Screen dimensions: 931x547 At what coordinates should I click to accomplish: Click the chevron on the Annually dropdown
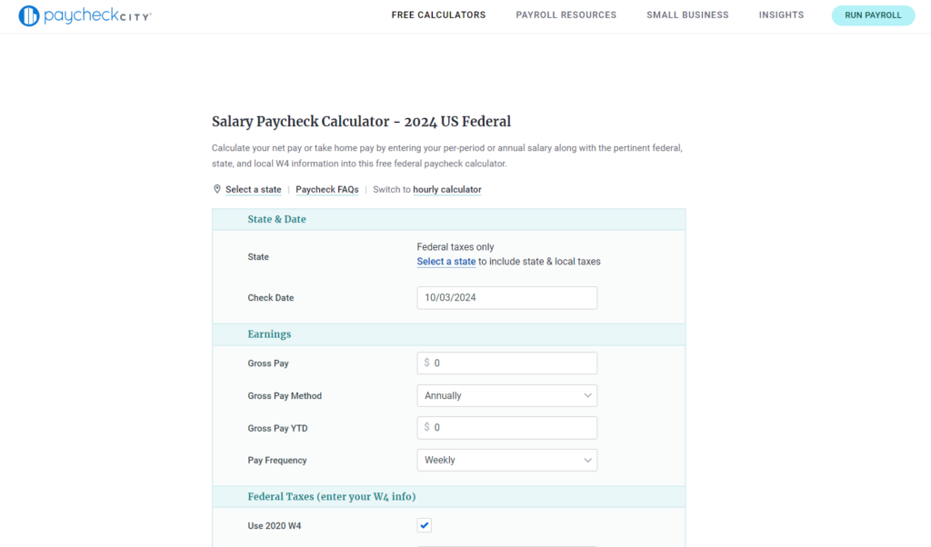tap(588, 395)
